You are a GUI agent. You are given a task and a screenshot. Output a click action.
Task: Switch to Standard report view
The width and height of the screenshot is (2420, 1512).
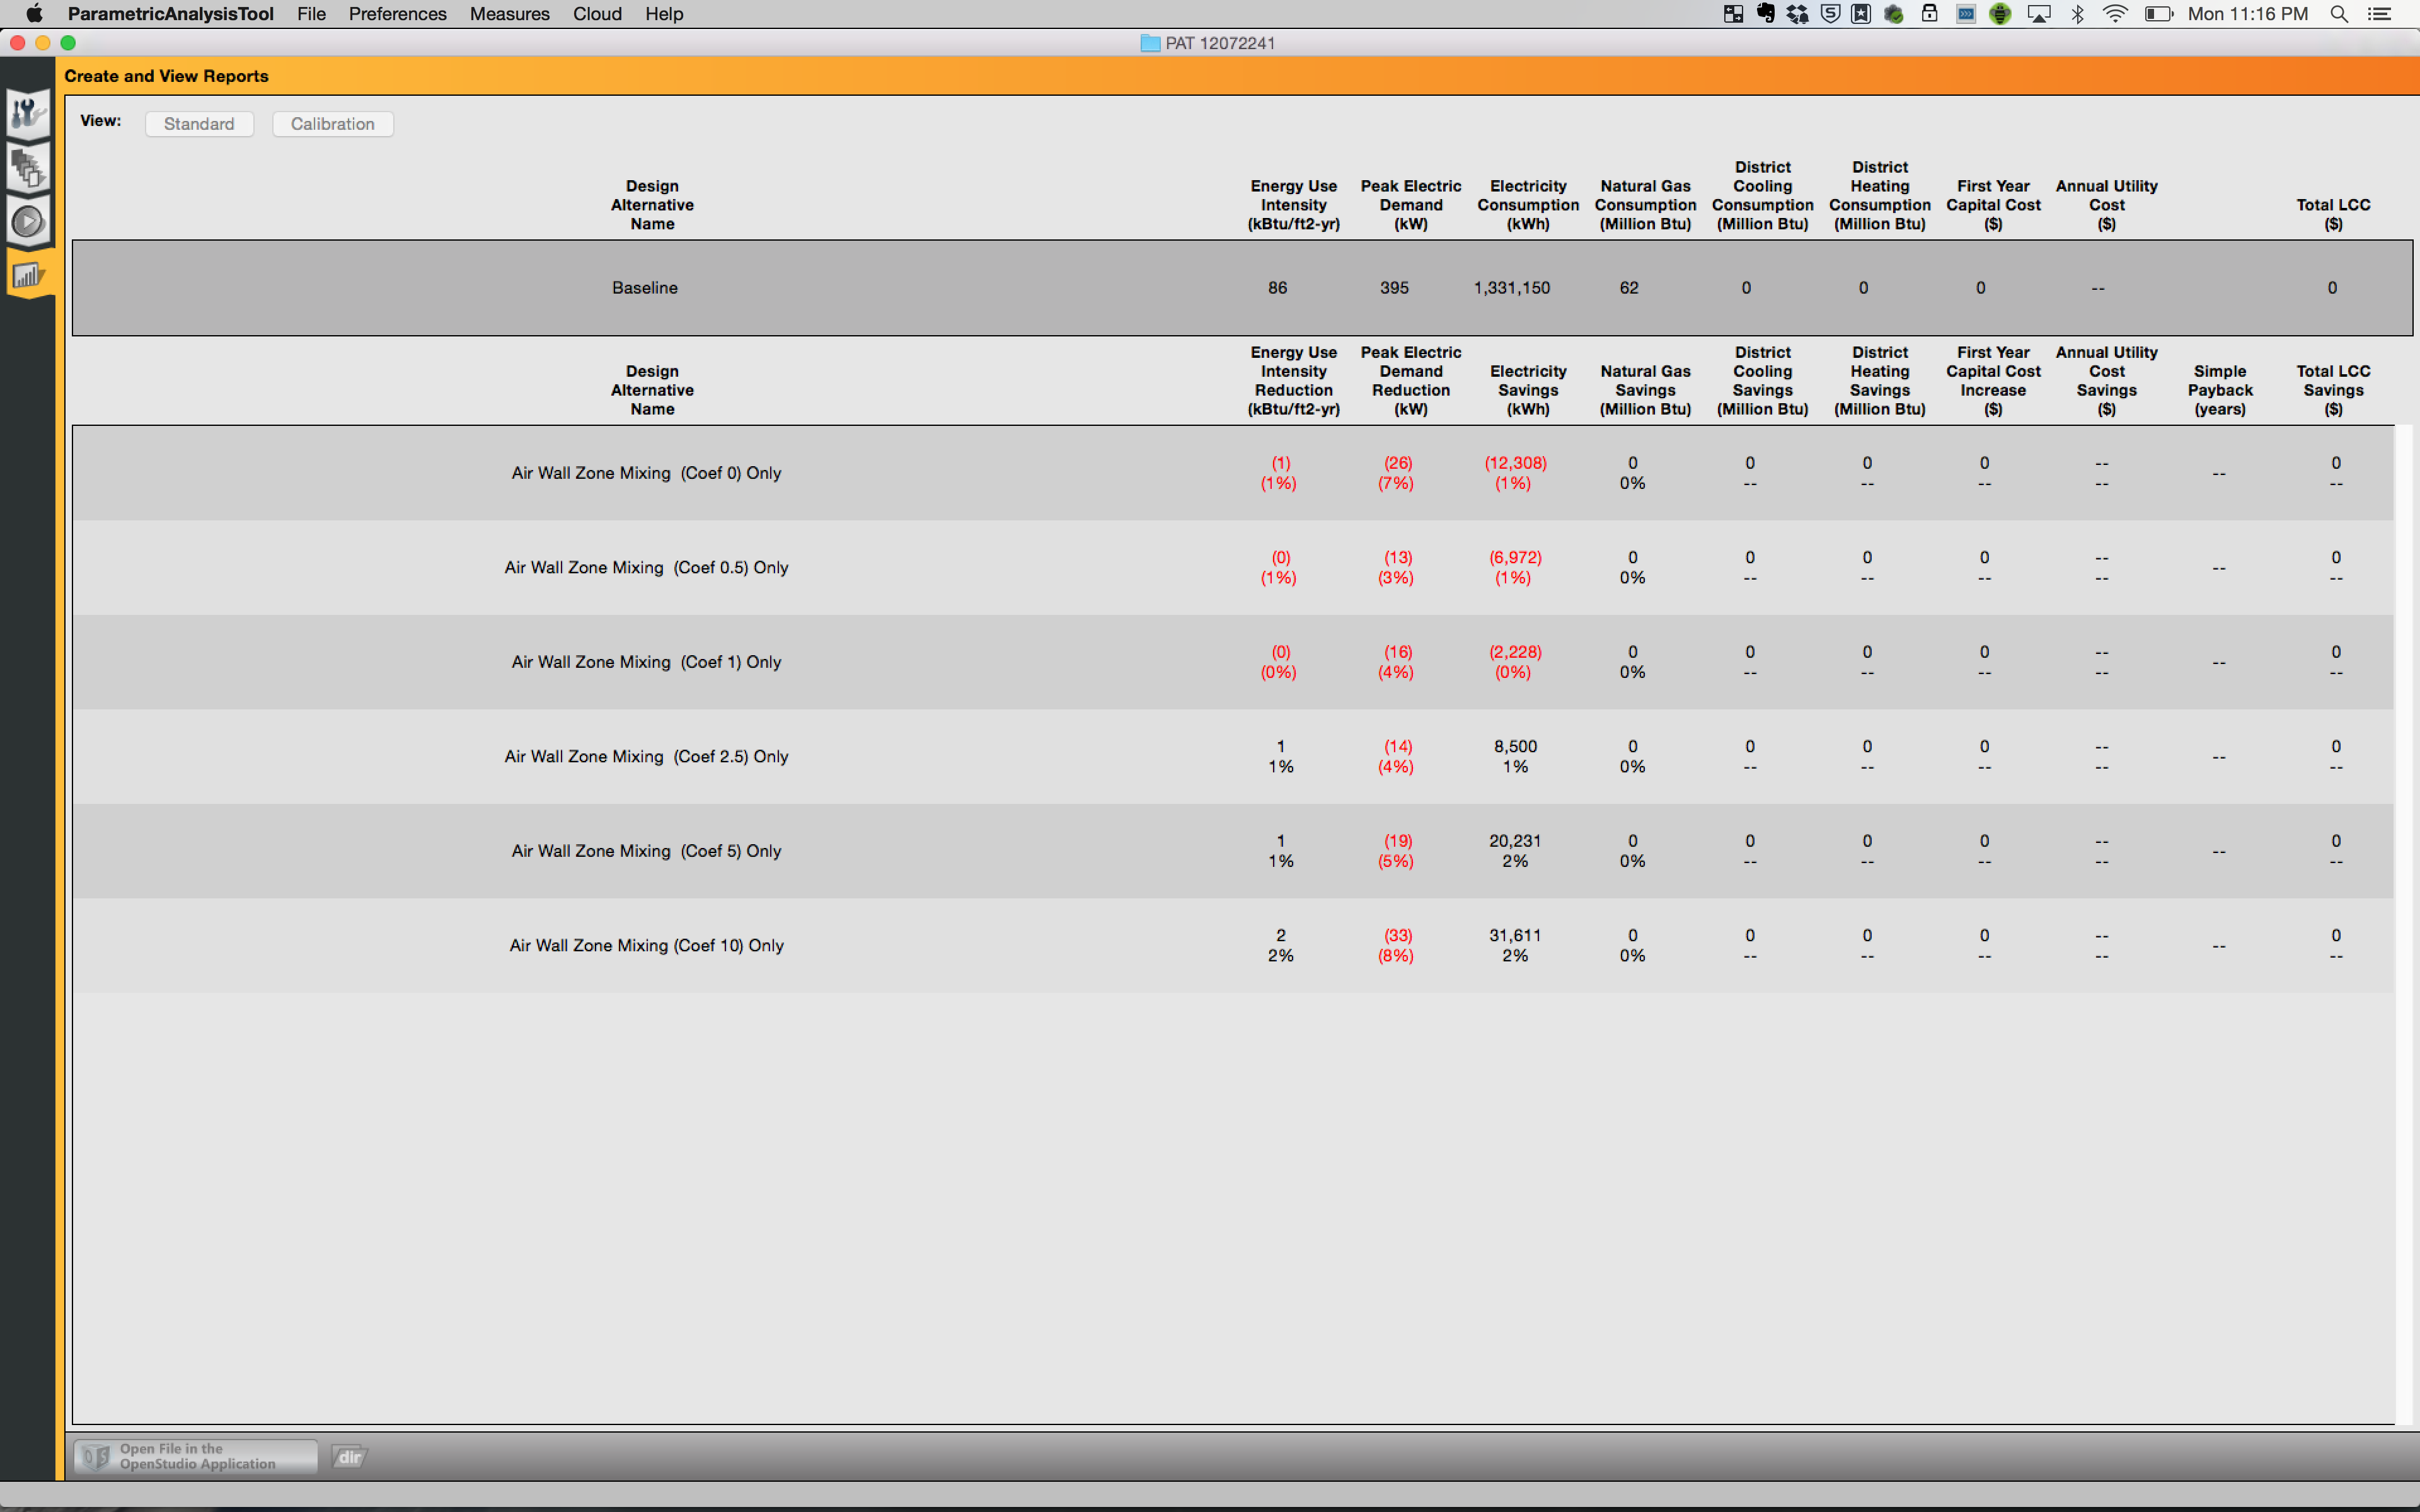(199, 124)
